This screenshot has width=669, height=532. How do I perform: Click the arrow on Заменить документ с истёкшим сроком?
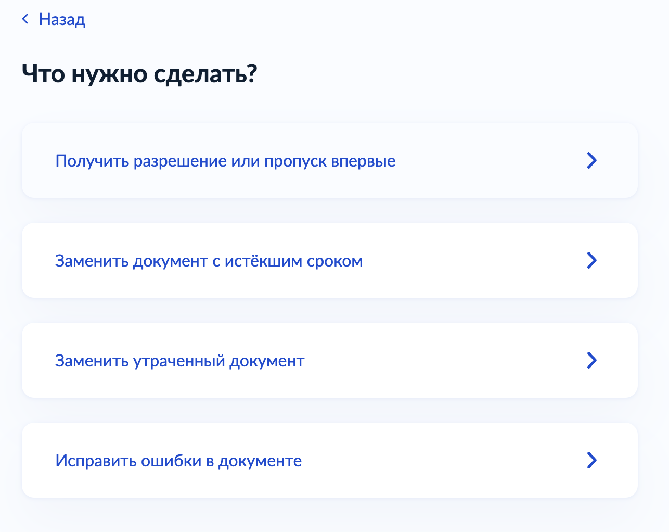(x=591, y=260)
